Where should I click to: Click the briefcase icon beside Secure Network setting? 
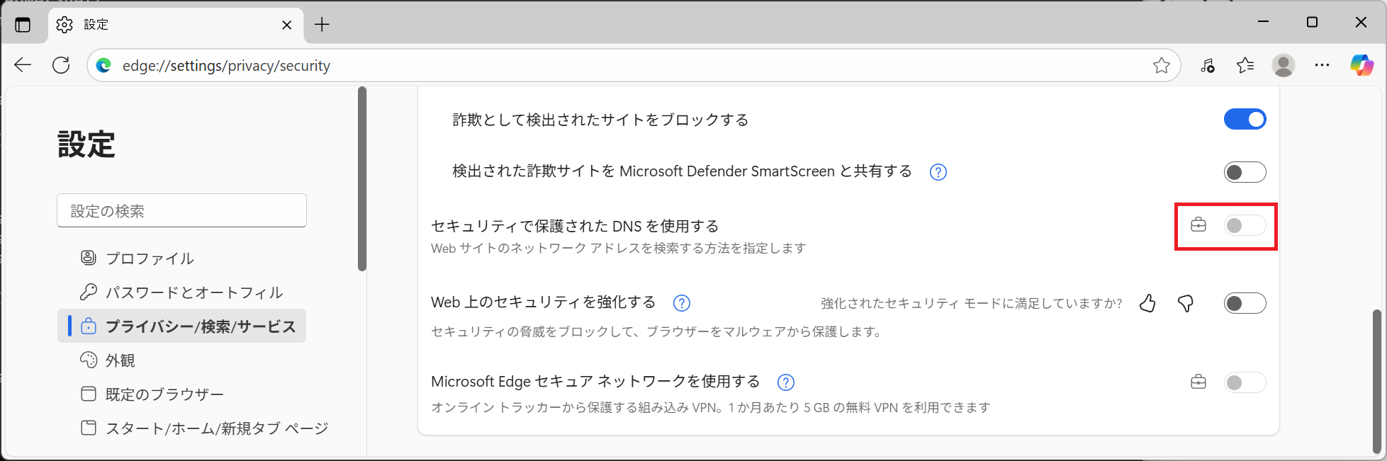[1198, 382]
